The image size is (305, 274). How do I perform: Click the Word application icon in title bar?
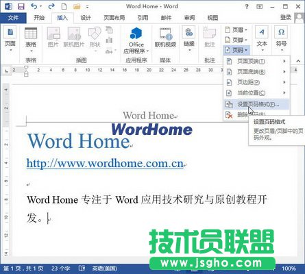(x=8, y=6)
